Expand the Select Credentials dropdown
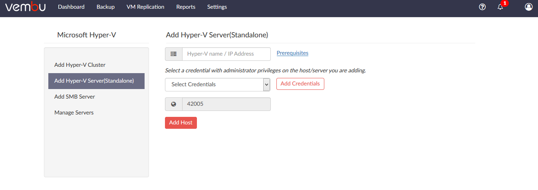Viewport: 538px width, 190px height. point(218,85)
